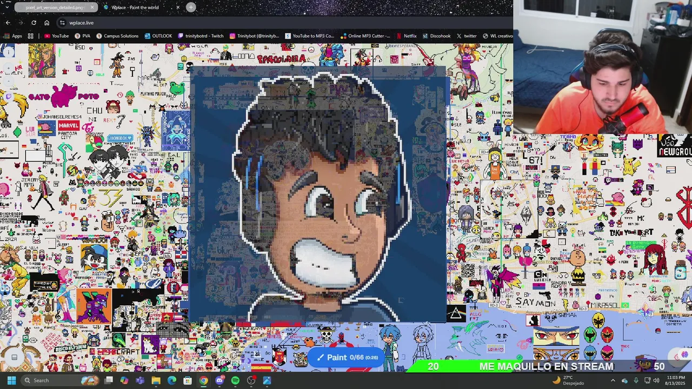Click the round button at bottom-left of the map
The width and height of the screenshot is (692, 389).
[x=15, y=357]
